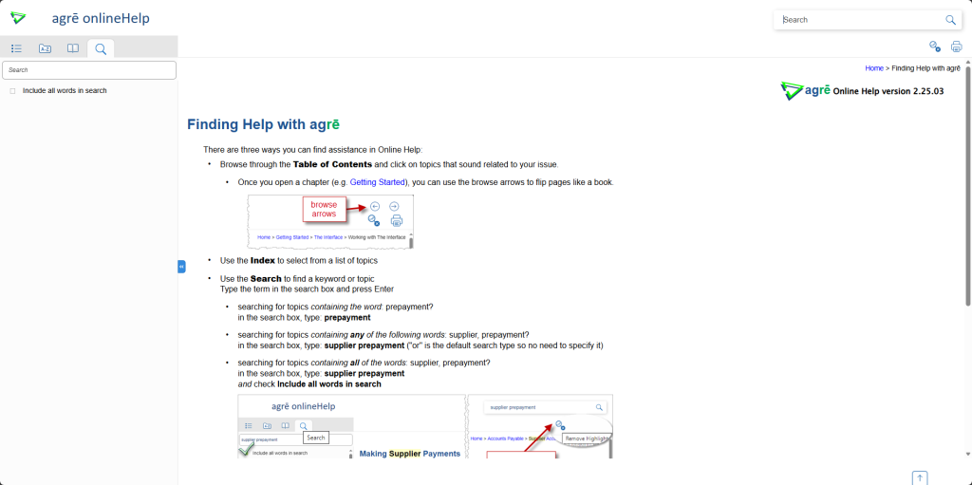
Task: Click the supplier prepayment search example image
Action: (425, 426)
